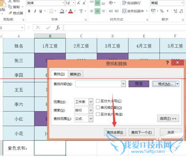Open alignment group dialog launcher
The image size is (186, 157).
147,20
